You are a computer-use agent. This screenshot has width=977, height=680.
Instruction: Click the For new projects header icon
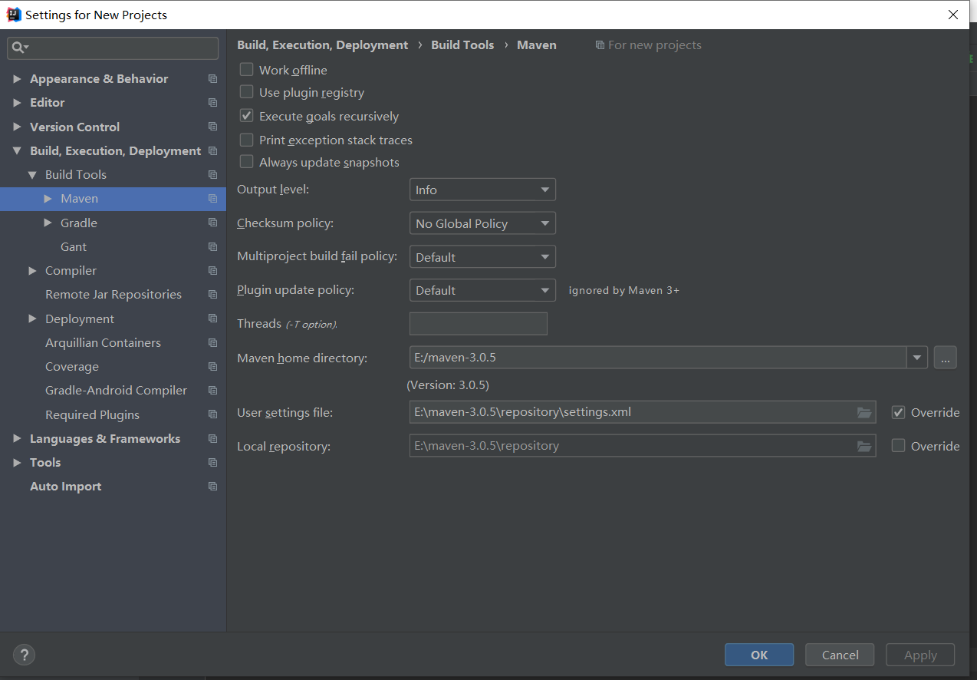pyautogui.click(x=600, y=45)
